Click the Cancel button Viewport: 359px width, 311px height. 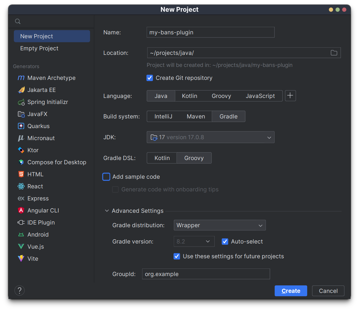coord(328,291)
